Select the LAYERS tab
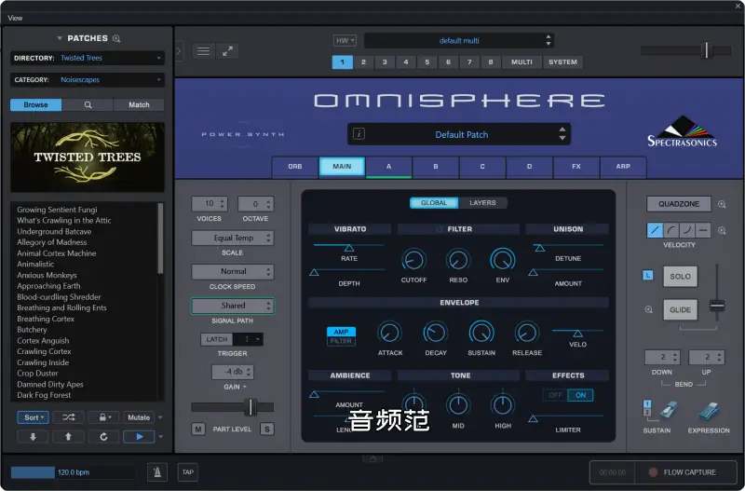 pos(482,203)
